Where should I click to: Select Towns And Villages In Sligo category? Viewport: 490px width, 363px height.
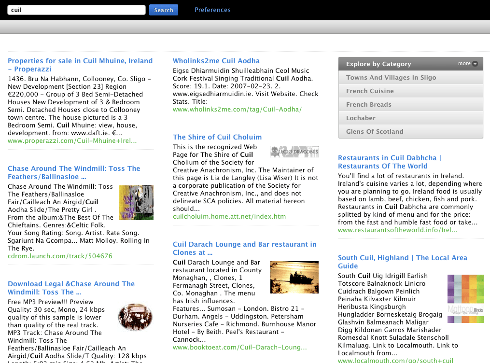tap(411, 77)
